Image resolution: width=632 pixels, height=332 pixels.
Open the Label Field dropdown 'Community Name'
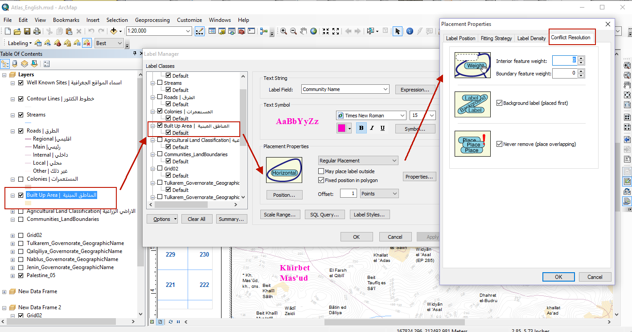[386, 89]
